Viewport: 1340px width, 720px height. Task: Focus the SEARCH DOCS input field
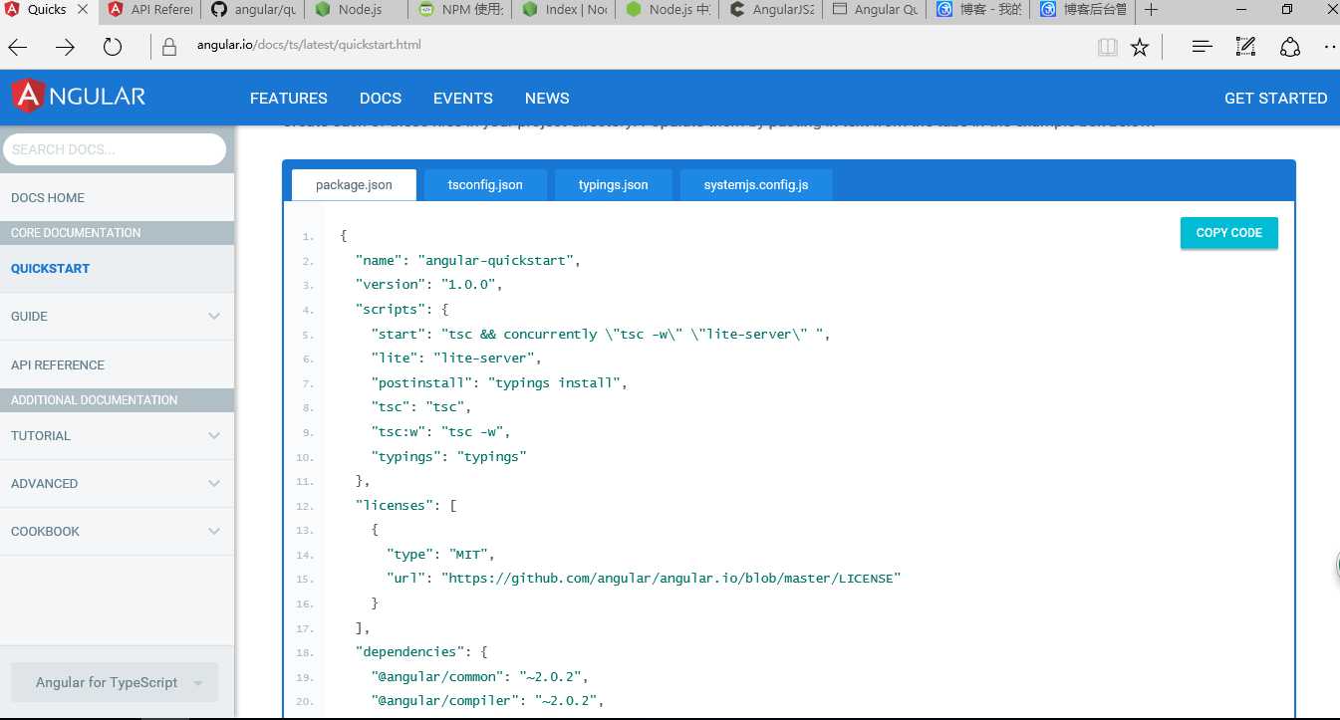[x=115, y=149]
